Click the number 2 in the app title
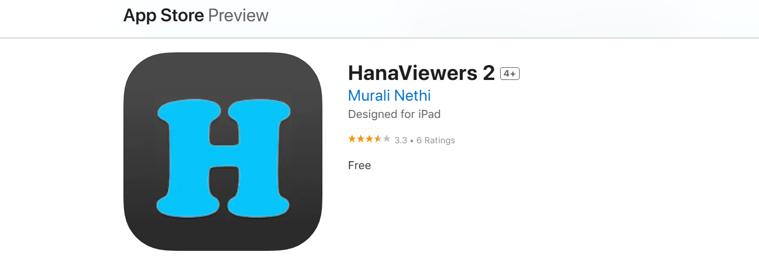The width and height of the screenshot is (759, 275). 489,73
